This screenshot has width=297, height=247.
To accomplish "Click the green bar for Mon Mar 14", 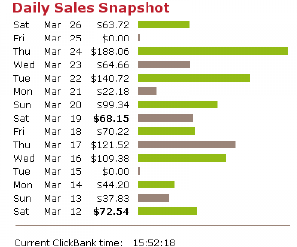I will tap(156, 185).
